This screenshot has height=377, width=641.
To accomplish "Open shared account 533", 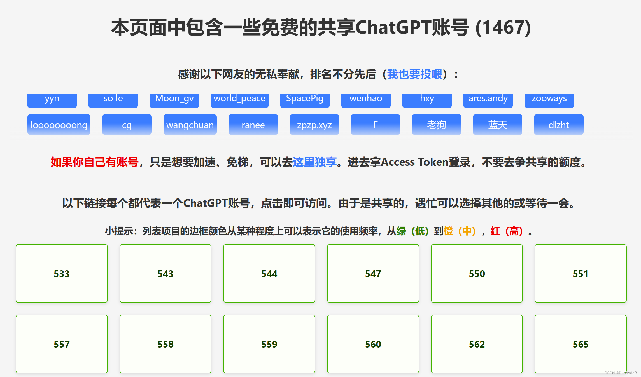I will [x=62, y=273].
